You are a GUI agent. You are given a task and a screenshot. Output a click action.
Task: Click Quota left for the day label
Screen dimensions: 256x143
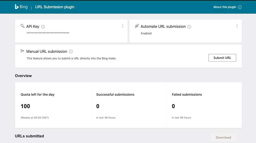[37, 94]
